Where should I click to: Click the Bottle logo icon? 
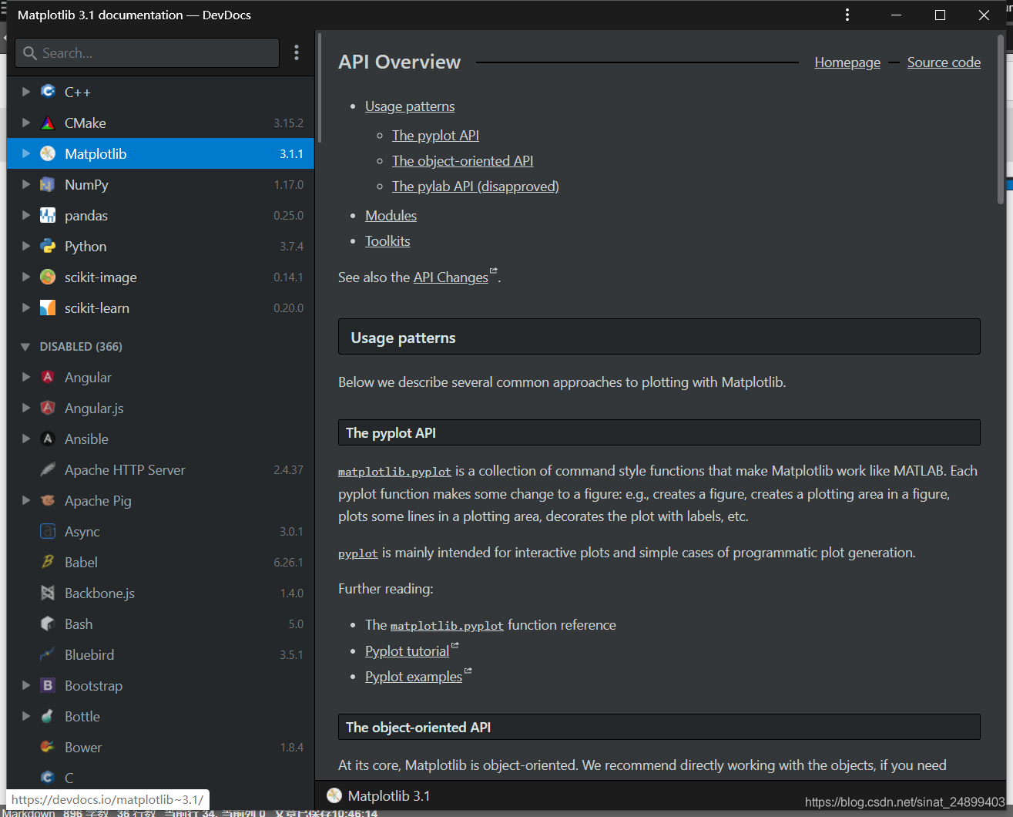coord(48,716)
